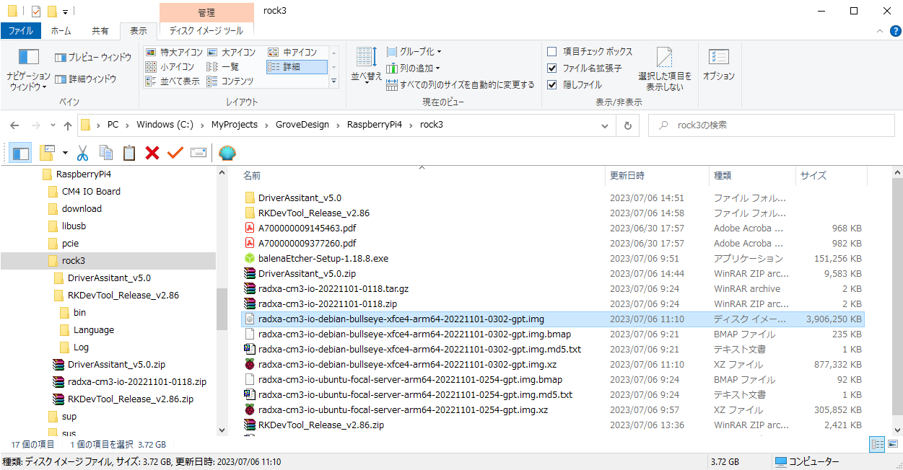Toggle プレビュー ウィンドウ pane

click(x=93, y=58)
